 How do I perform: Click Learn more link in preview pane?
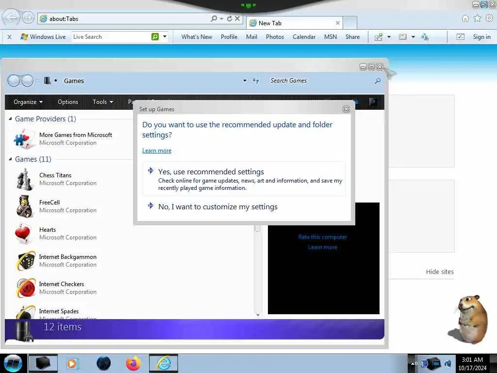(x=323, y=247)
